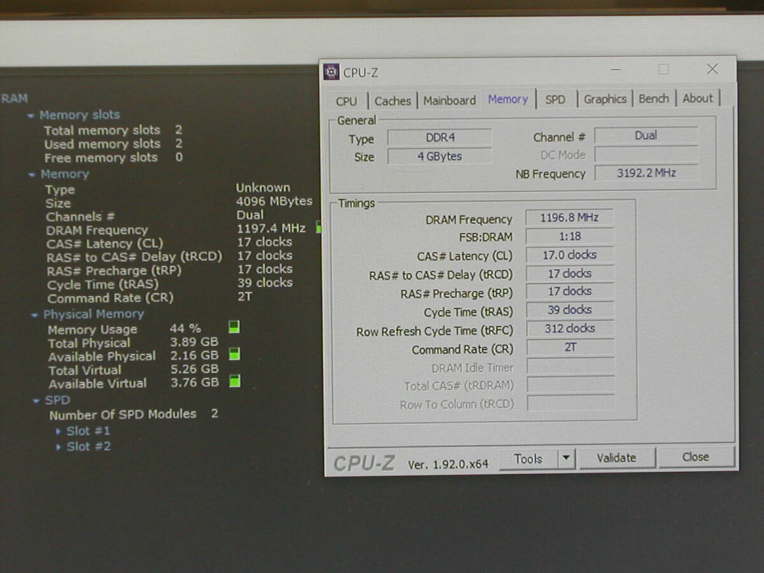Switch to the Bench tab

coord(654,99)
